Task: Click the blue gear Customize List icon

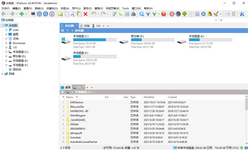Action: click(203, 14)
